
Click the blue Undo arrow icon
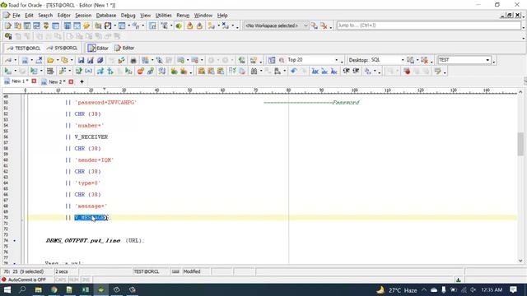294,72
